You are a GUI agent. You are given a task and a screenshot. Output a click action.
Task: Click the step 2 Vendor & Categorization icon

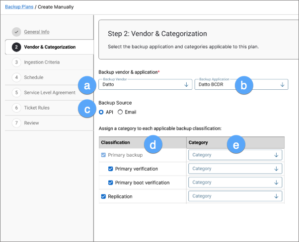coord(16,47)
